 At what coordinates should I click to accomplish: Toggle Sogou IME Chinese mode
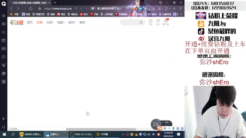pyautogui.click(x=165, y=128)
